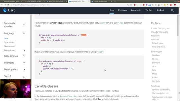
Task: Jump to Built-in types in Contents
Action: pyautogui.click(x=156, y=52)
